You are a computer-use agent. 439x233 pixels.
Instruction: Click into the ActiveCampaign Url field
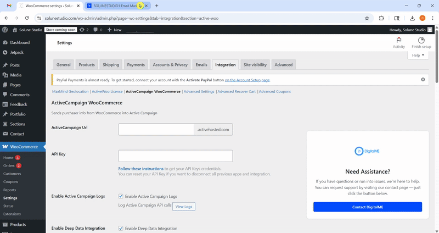click(156, 130)
